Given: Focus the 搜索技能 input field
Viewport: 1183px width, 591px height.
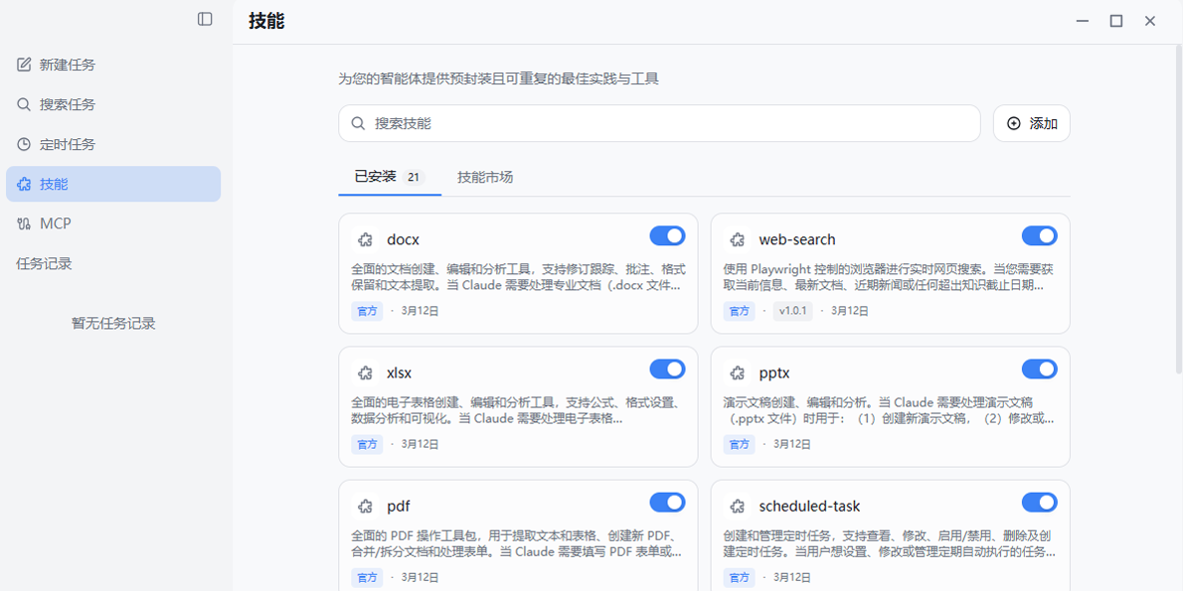Looking at the screenshot, I should [666, 124].
